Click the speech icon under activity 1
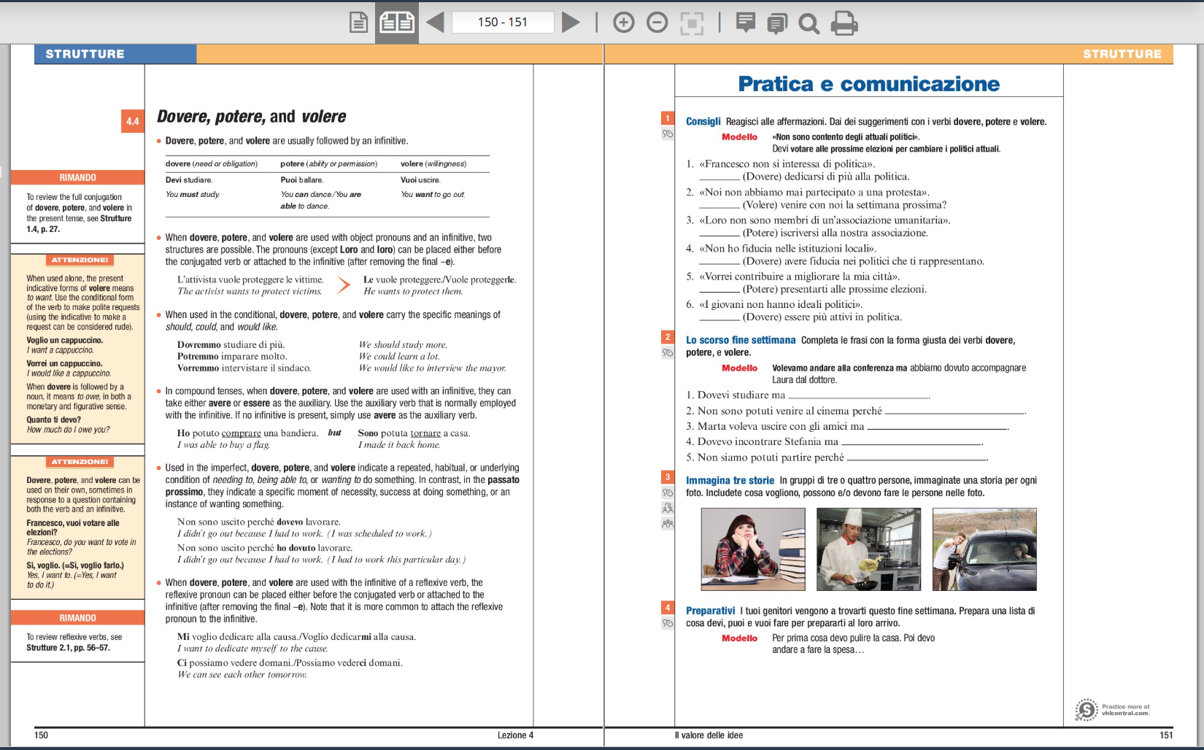The height and width of the screenshot is (750, 1204). pos(667,134)
